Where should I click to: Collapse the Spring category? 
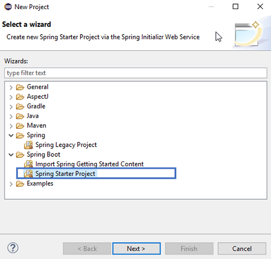(11, 135)
